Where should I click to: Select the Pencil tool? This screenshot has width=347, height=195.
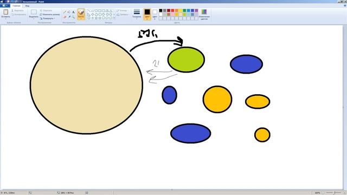tap(65, 12)
